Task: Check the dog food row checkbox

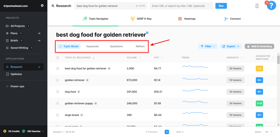Action: click(x=57, y=92)
